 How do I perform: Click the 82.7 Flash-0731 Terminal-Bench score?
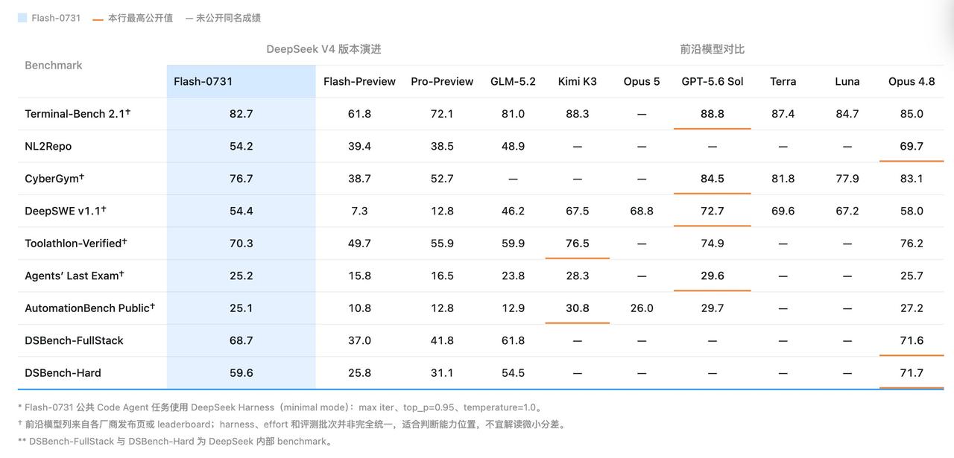(x=241, y=114)
